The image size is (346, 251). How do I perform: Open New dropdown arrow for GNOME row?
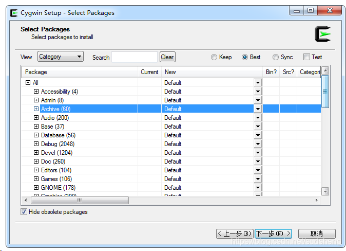click(x=258, y=188)
